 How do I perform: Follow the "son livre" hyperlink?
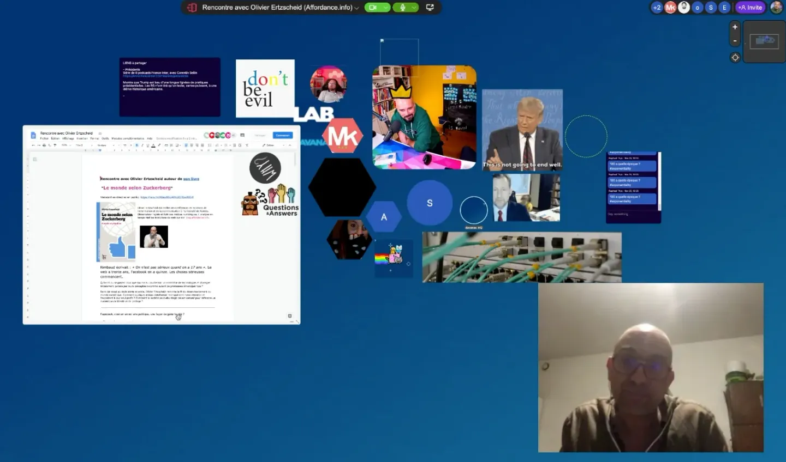(x=191, y=179)
